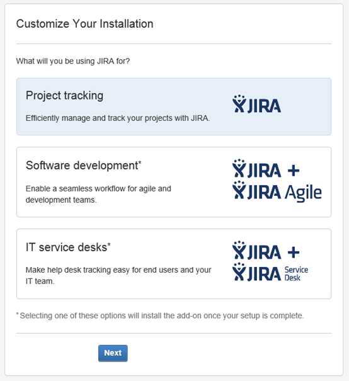Click the 'IT service desks' heading text
The height and width of the screenshot is (381, 349).
click(68, 247)
